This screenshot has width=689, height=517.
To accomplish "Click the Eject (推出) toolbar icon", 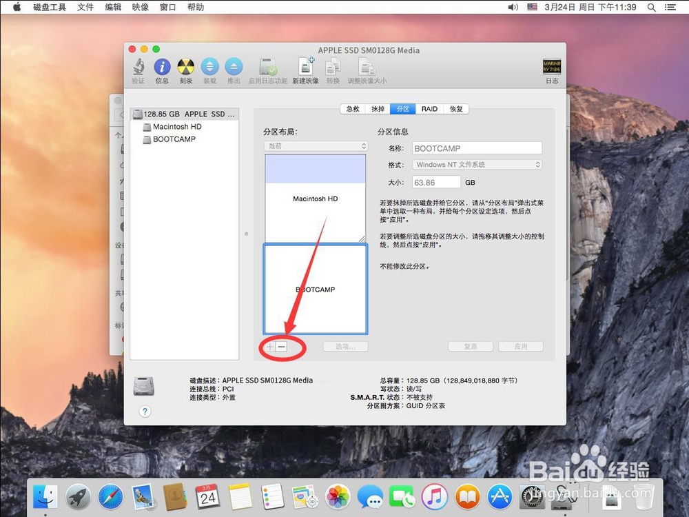I will (x=234, y=68).
